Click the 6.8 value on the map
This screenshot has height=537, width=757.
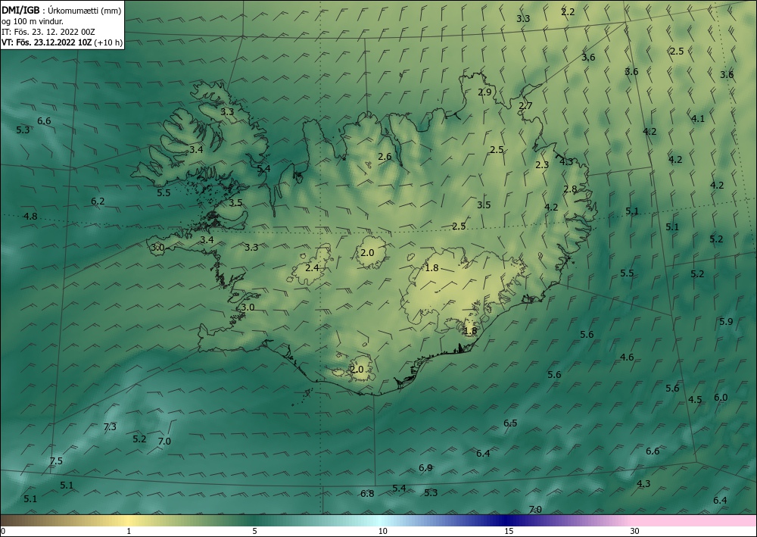[367, 494]
